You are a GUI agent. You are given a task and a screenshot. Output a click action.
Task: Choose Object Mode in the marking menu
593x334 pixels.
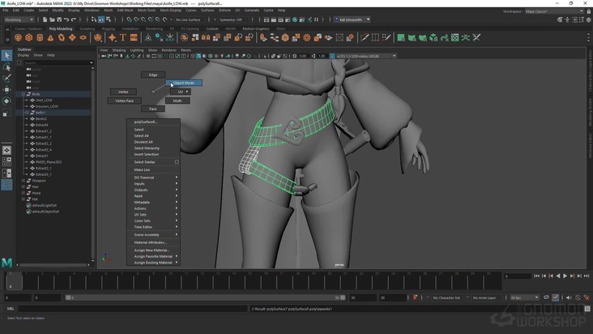pos(183,83)
